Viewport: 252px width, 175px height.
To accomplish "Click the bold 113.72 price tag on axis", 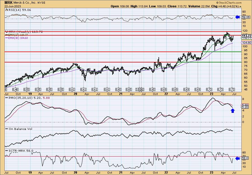I will tap(246, 36).
